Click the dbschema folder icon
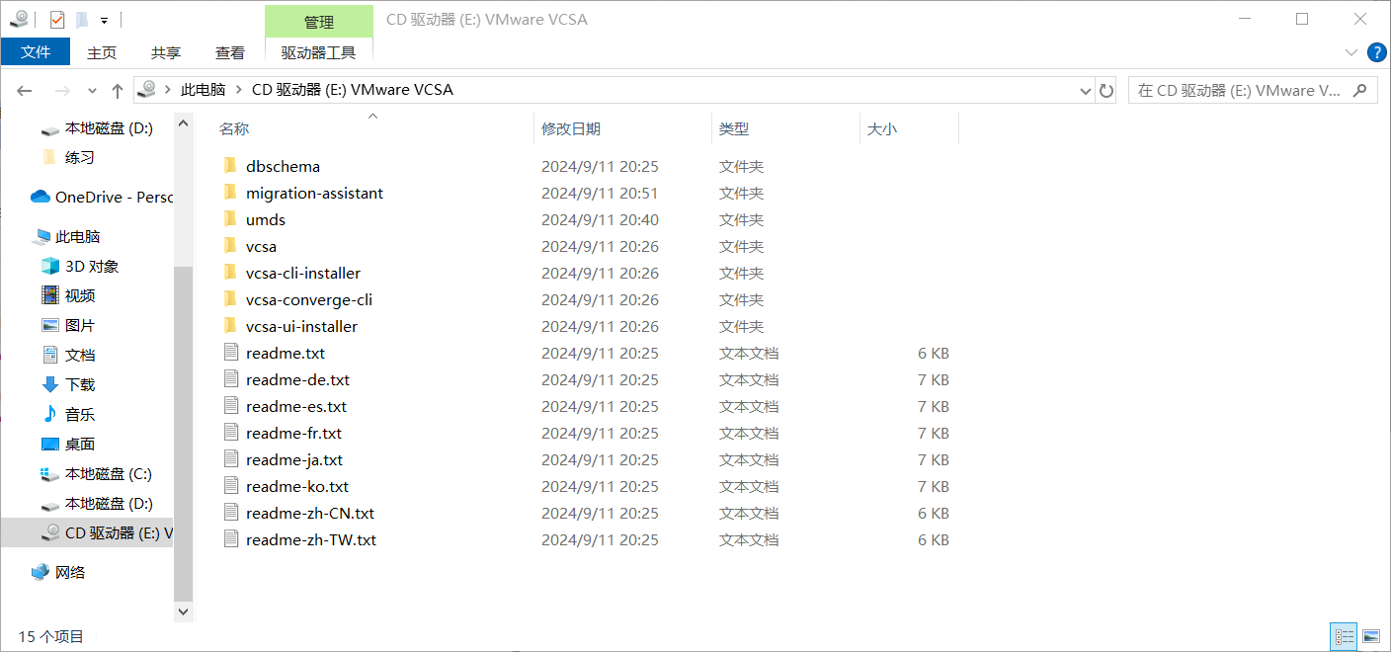The width and height of the screenshot is (1391, 652). (x=230, y=166)
